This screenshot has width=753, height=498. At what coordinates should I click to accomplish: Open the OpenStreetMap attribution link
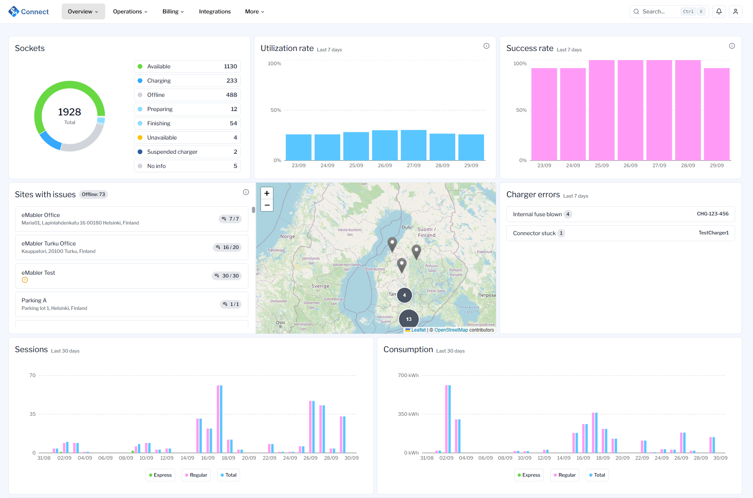pos(451,330)
